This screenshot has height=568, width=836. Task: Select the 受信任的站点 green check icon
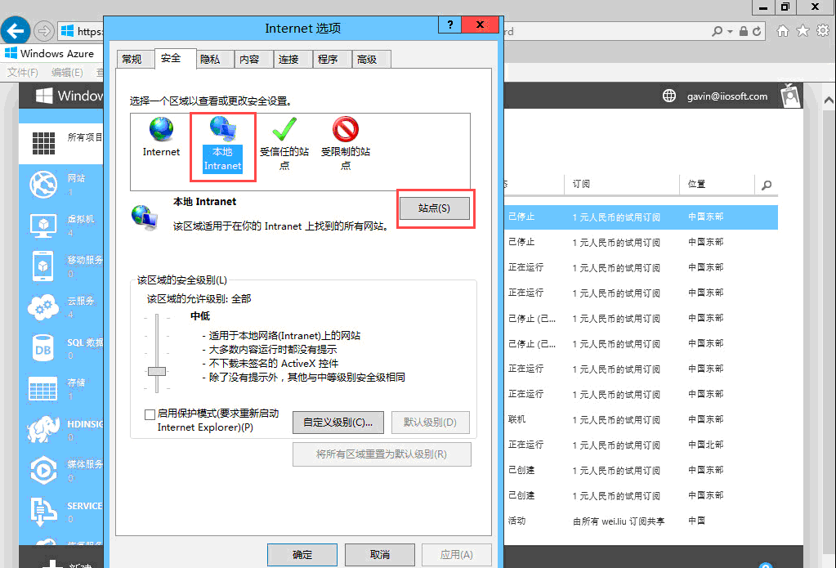[284, 129]
